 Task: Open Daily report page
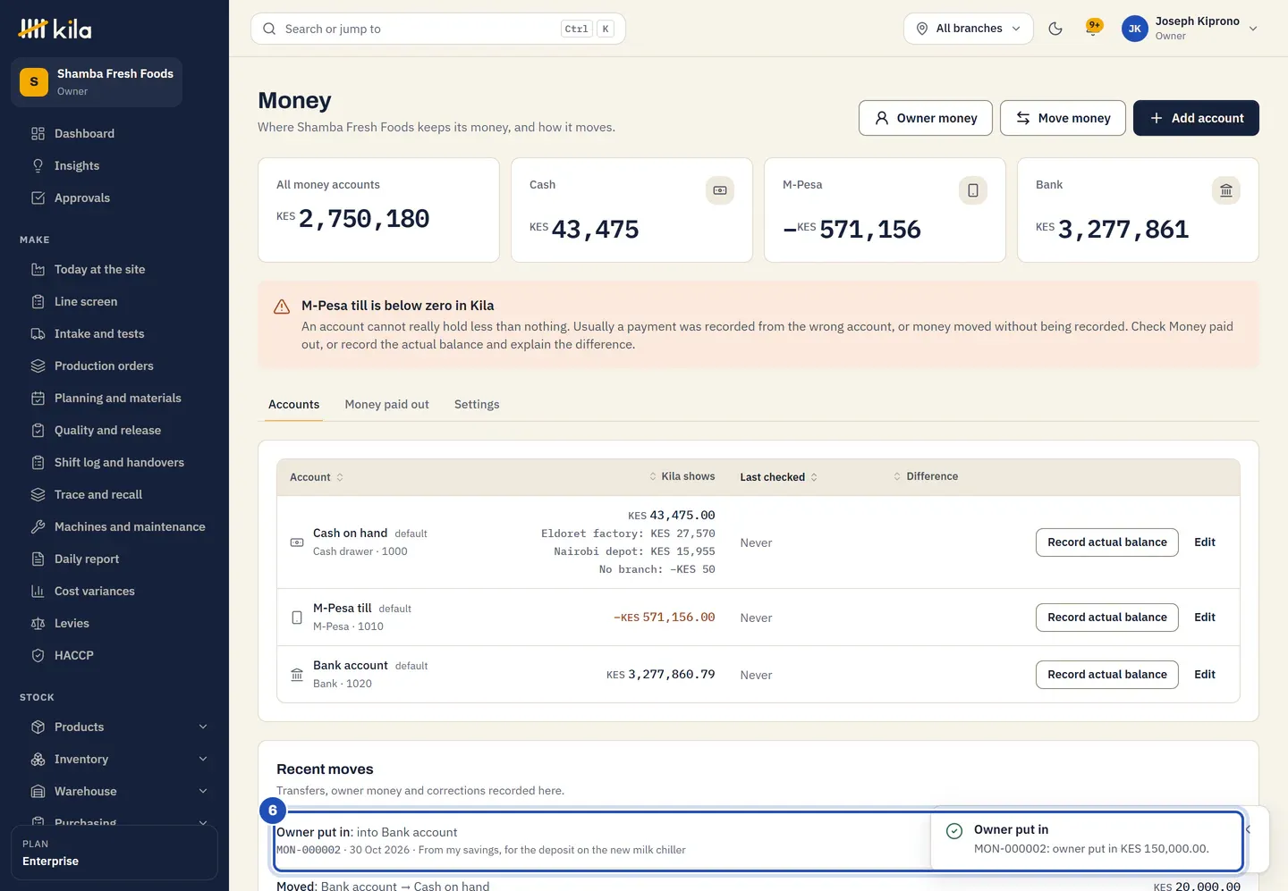click(x=114, y=559)
